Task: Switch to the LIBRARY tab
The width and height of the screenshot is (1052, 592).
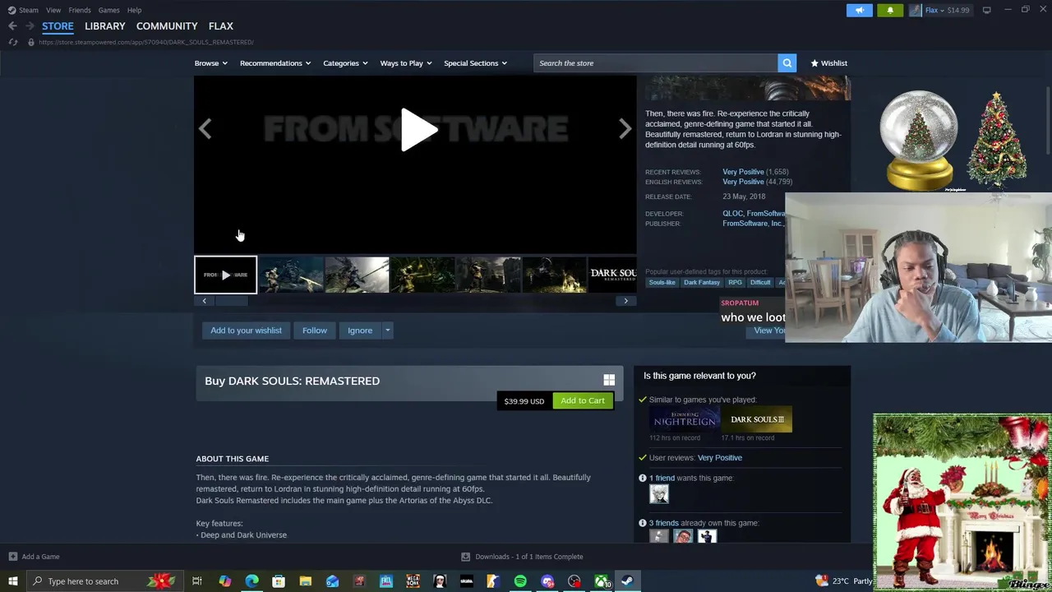Action: click(x=105, y=26)
